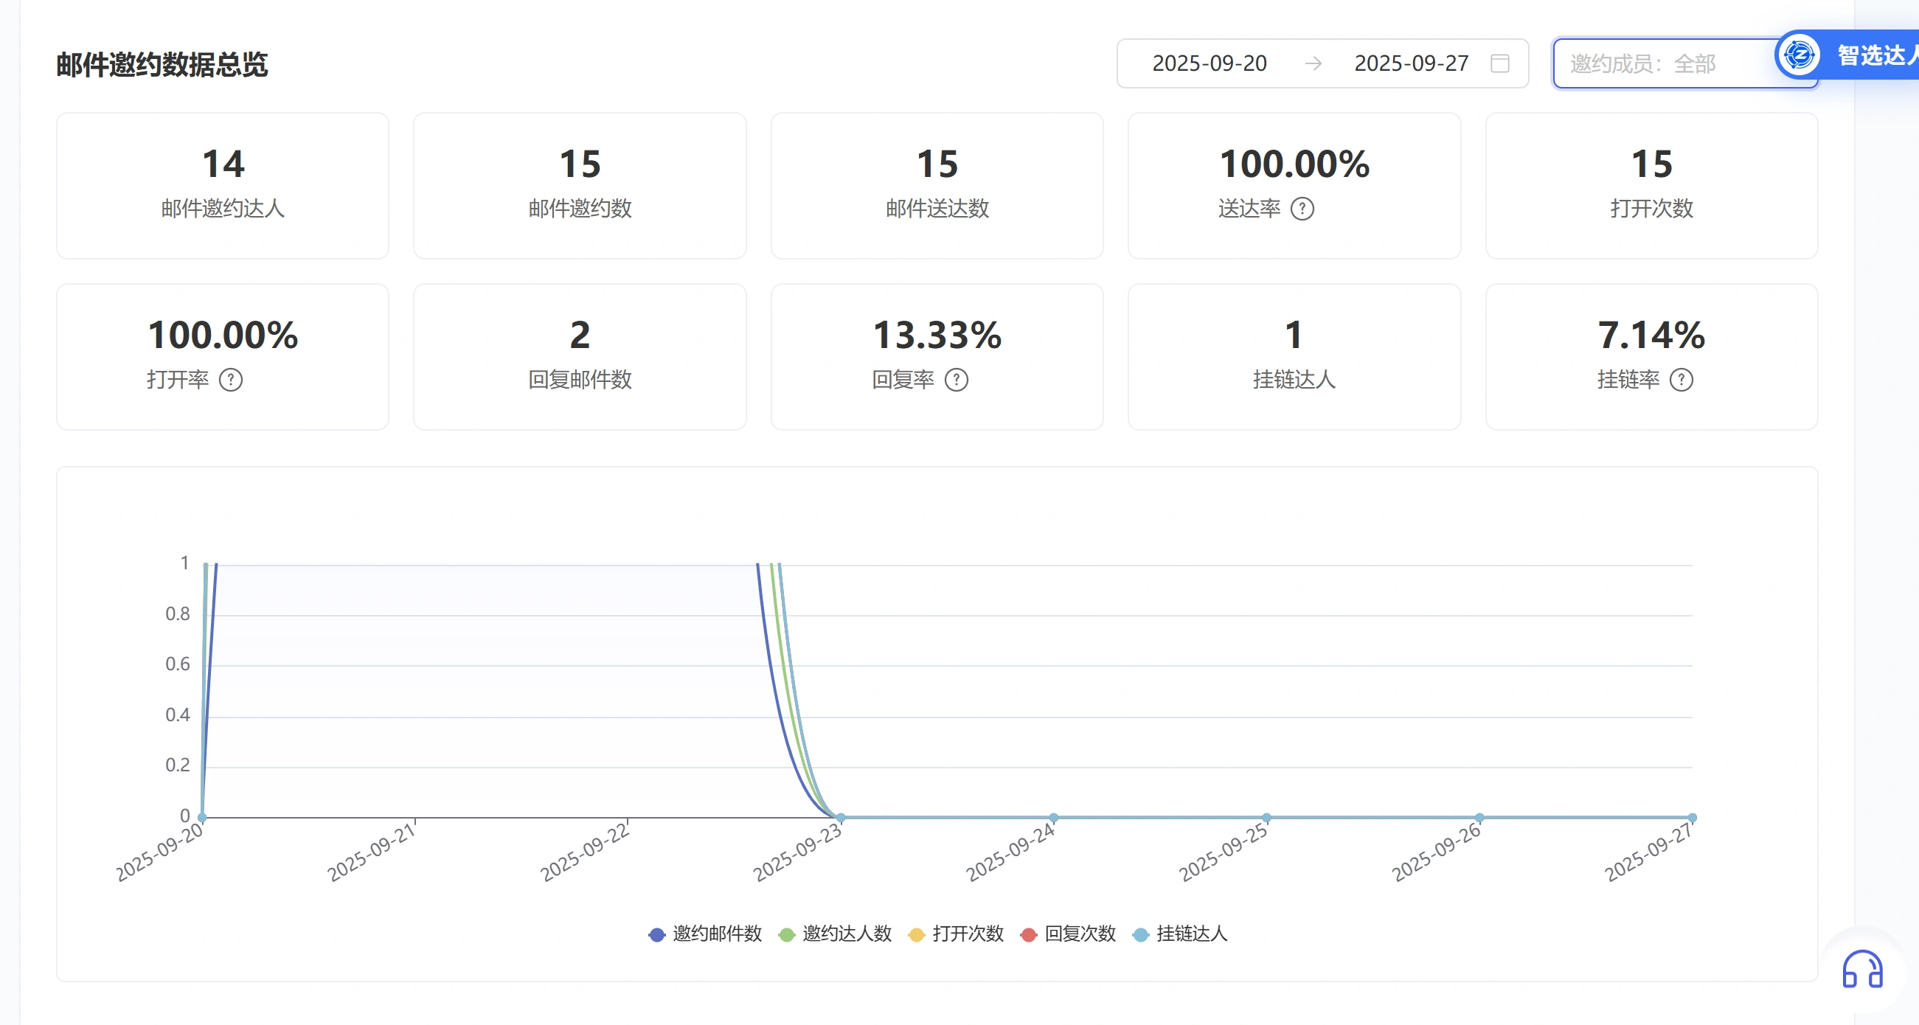Click the question mark next to 回复率
Viewport: 1919px width, 1025px height.
[957, 380]
